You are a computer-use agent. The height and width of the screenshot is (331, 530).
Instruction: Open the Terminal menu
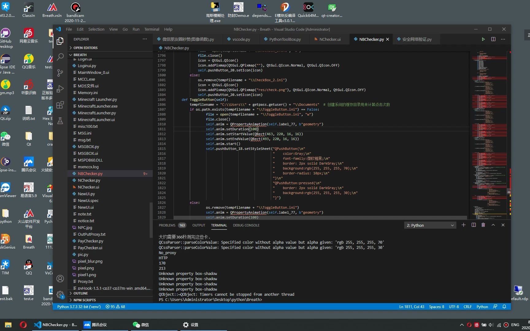tap(152, 29)
